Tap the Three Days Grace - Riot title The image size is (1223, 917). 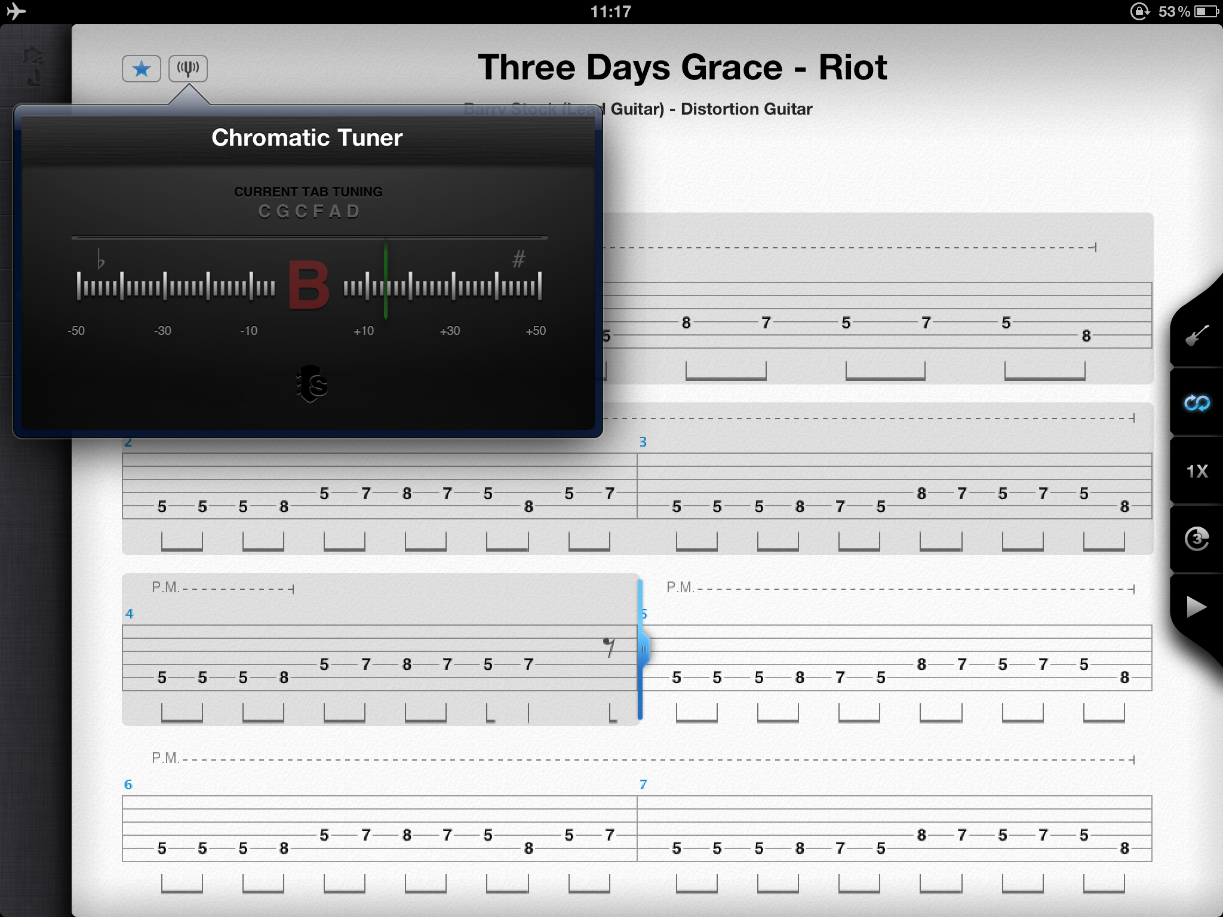tap(682, 67)
